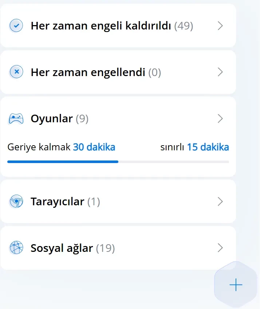This screenshot has height=309, width=260.
Task: Expand the Oyunlar category chevron
Action: pyautogui.click(x=220, y=119)
